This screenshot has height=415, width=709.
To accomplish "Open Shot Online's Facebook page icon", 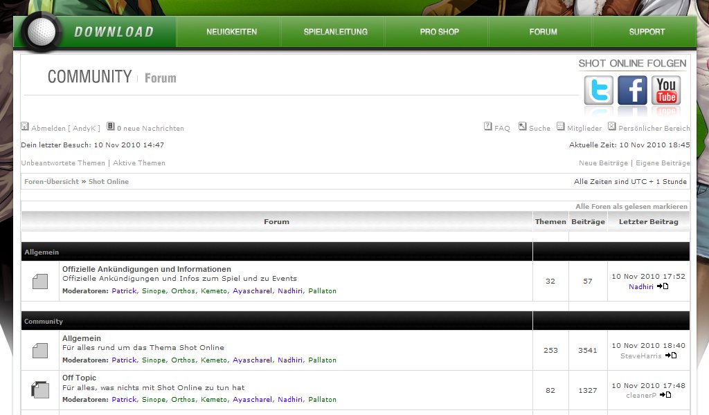I will [632, 91].
